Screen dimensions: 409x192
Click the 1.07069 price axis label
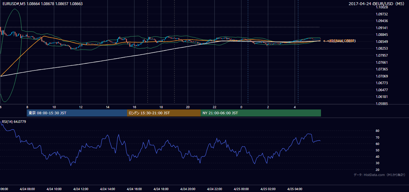click(x=382, y=76)
